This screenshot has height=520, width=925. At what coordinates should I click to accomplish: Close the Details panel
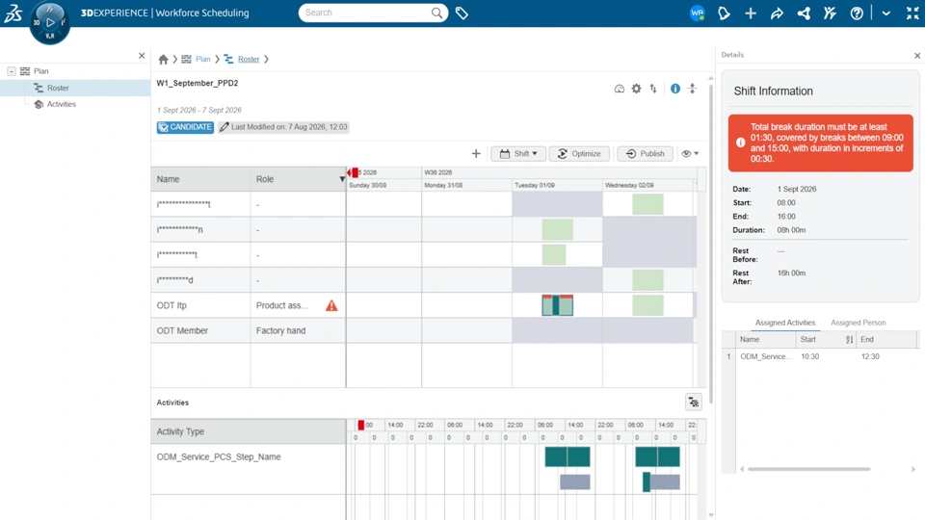[917, 56]
